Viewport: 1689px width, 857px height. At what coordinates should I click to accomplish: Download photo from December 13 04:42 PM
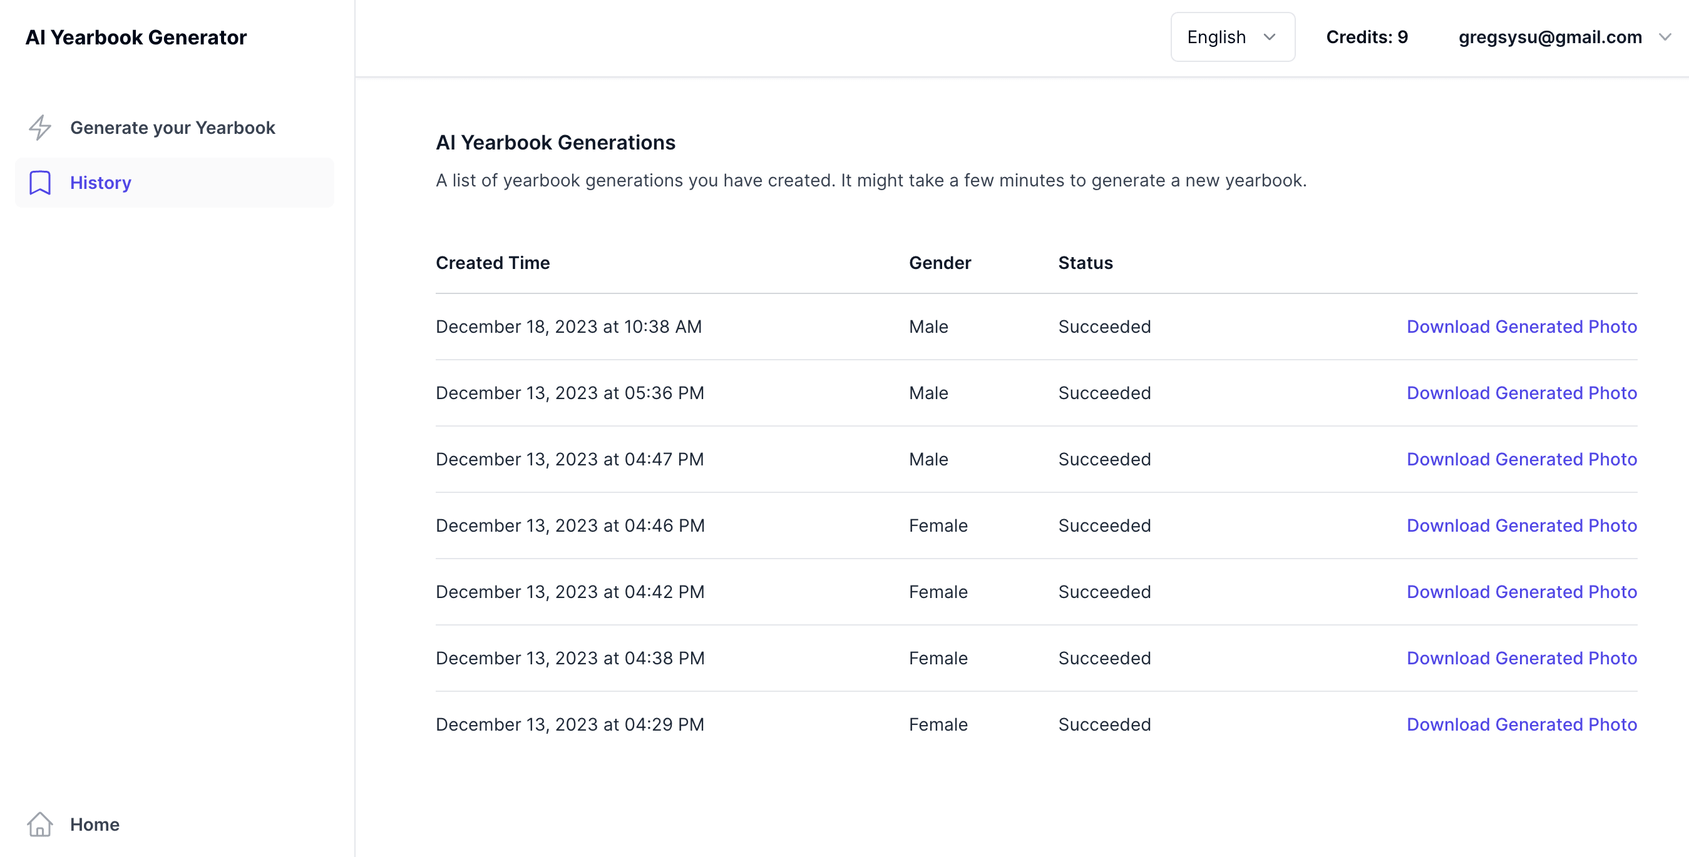(x=1521, y=592)
